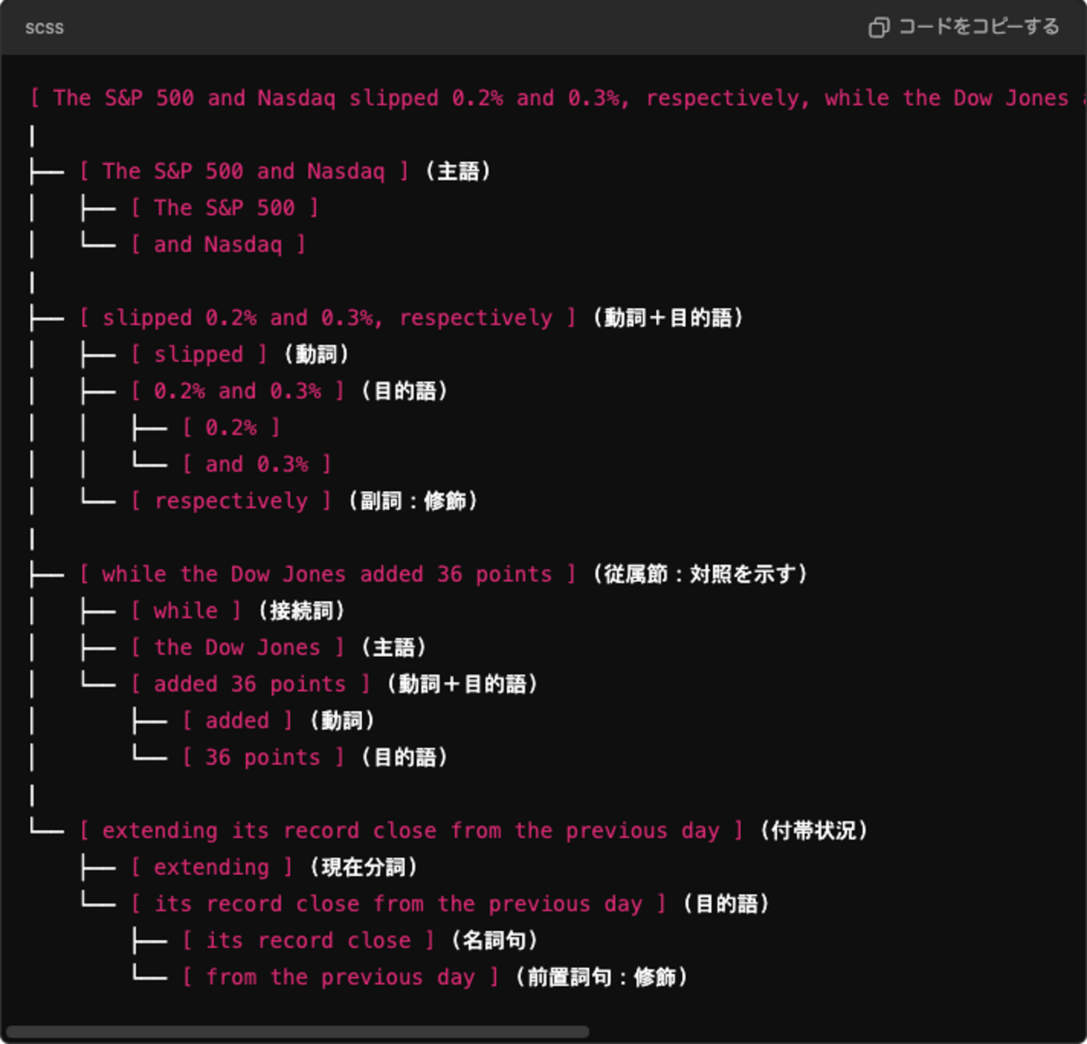Screen dimensions: 1087x1044
Task: Click 主語 label beside 'the Dow Jones'
Action: pos(394,647)
